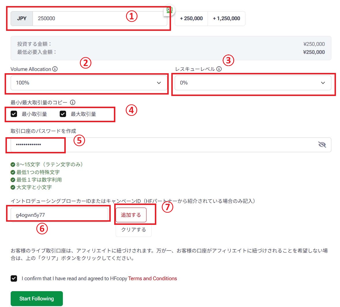Viewport: 340px width, 307px height.
Task: Toggle the HFcopy terms agreement checkbox
Action: (14, 278)
